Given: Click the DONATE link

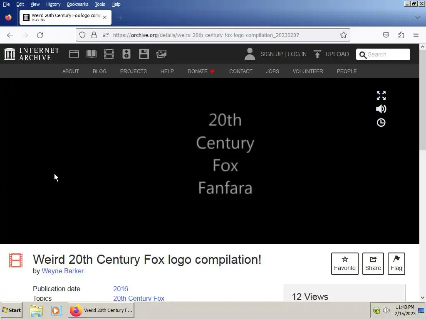Looking at the screenshot, I should (x=201, y=71).
